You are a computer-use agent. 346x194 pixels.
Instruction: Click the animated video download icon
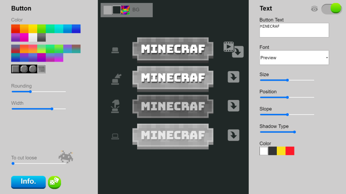229,47
